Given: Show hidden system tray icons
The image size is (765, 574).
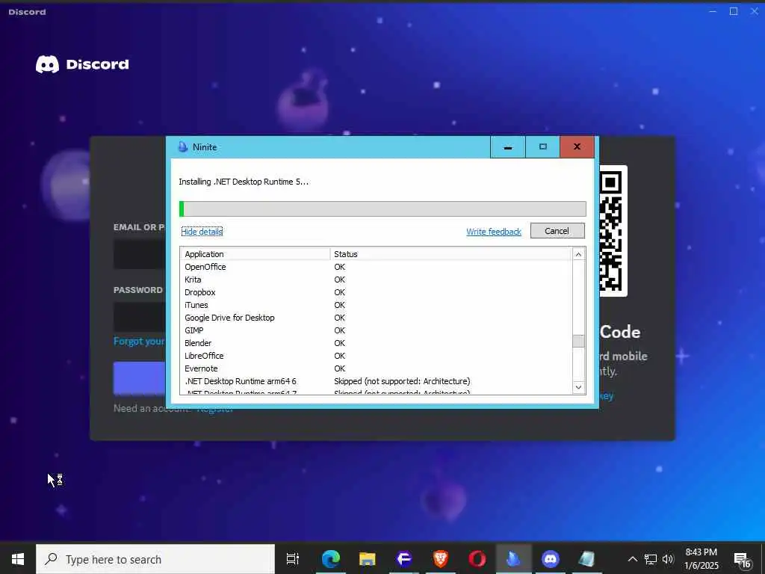Looking at the screenshot, I should pyautogui.click(x=632, y=559).
